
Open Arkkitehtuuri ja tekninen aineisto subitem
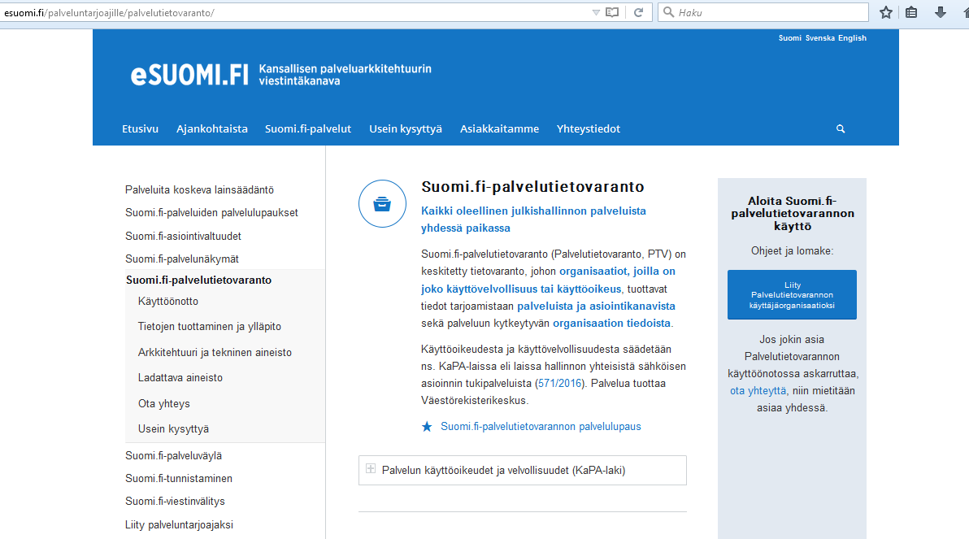[x=215, y=352]
